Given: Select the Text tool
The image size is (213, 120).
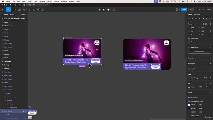Looking at the screenshot, I should coord(29,10).
